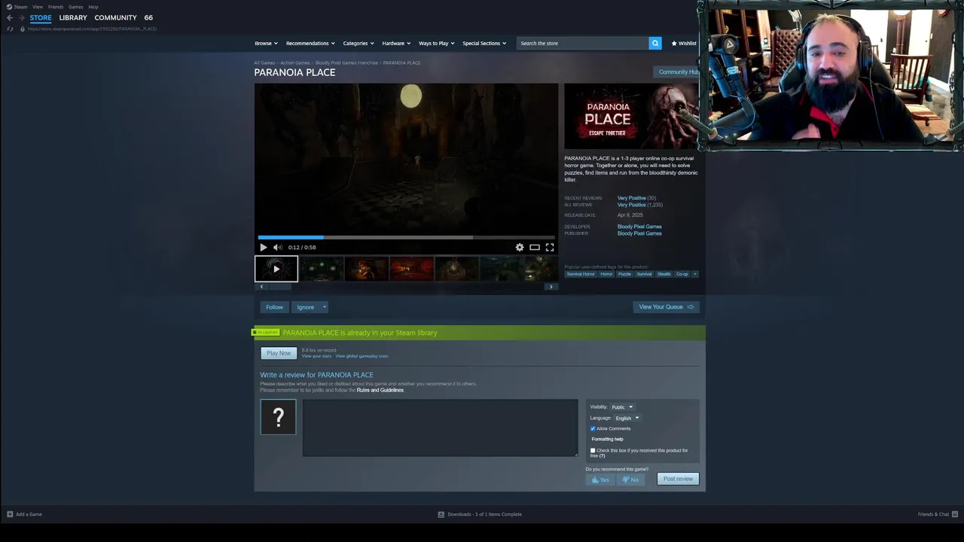The height and width of the screenshot is (542, 964).
Task: Click Play Now button
Action: 279,353
